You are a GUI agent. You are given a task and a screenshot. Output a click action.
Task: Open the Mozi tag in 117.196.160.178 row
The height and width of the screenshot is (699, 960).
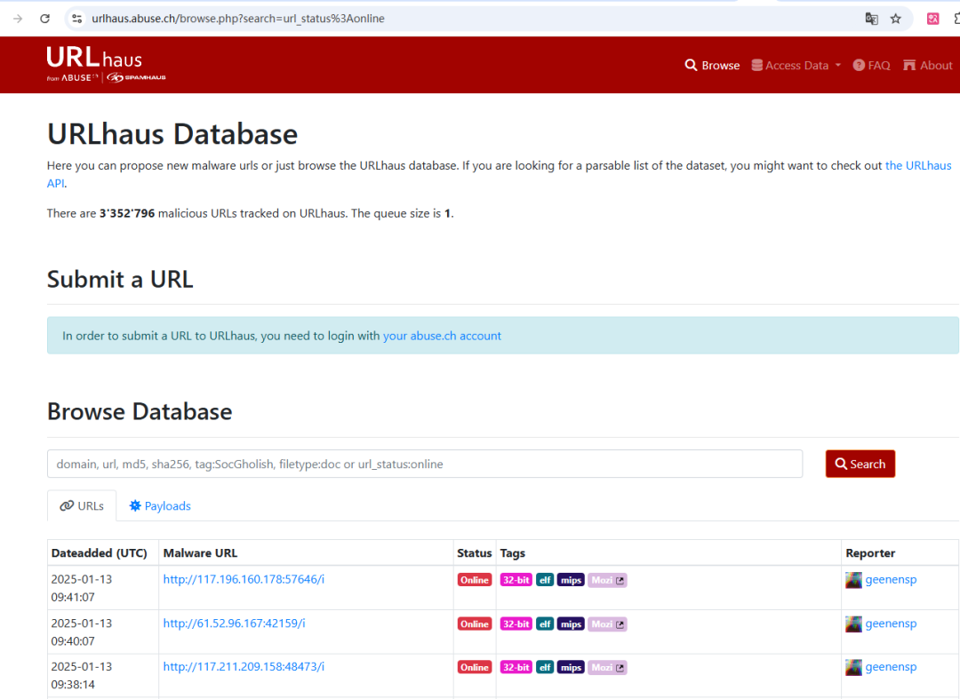click(607, 580)
